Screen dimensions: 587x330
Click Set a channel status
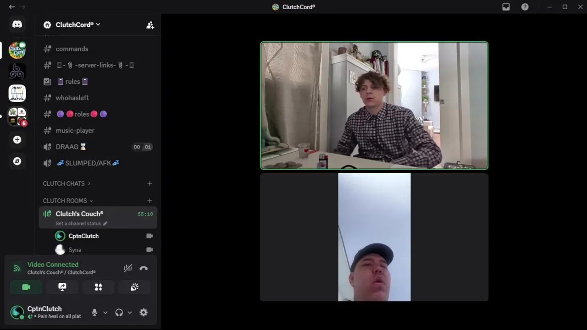(x=81, y=224)
